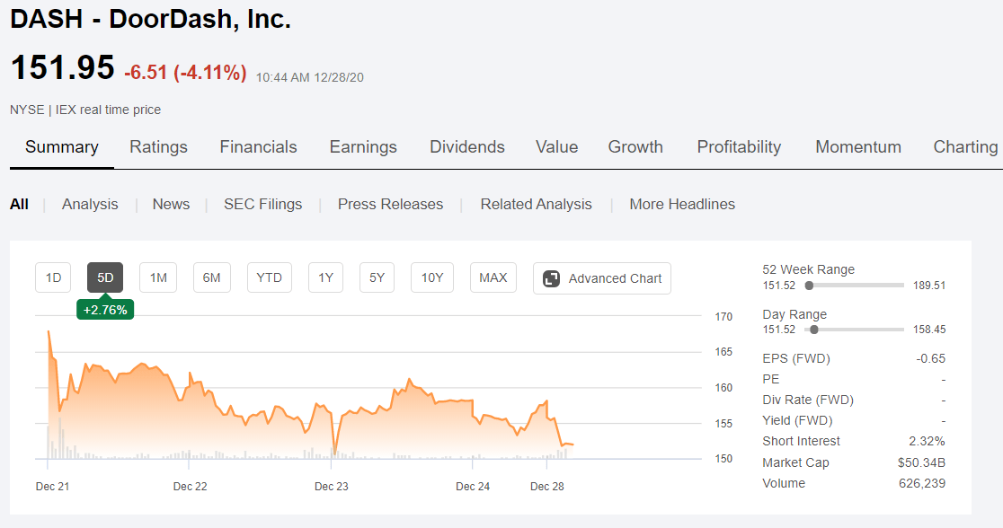Select the 5Y chart range
Screen dimensions: 1003x528
pos(377,277)
